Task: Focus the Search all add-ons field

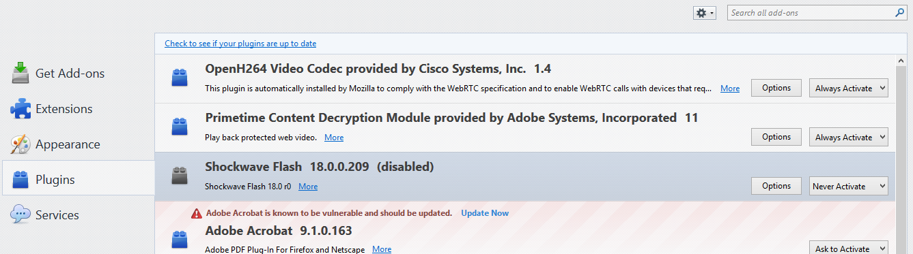Action: (x=811, y=13)
